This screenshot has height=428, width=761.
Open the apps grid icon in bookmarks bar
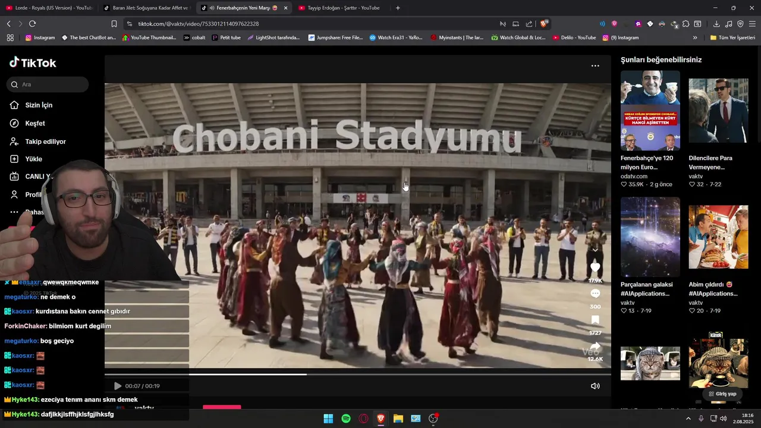coord(10,37)
